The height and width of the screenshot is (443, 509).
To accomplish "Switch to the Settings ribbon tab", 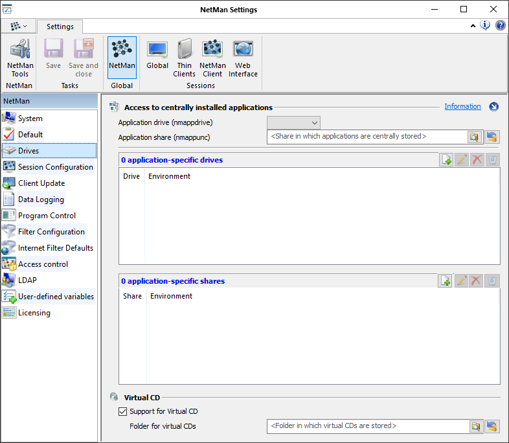I will coord(60,27).
